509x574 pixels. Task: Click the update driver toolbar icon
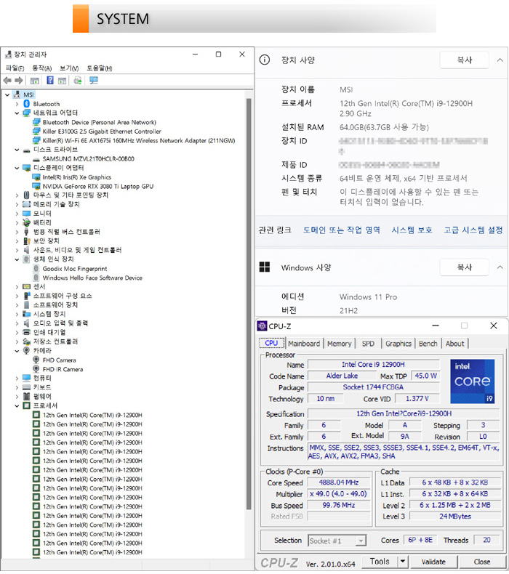tap(77, 80)
